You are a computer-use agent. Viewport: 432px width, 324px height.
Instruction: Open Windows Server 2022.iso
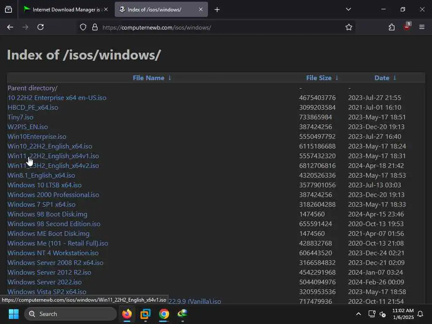click(44, 282)
